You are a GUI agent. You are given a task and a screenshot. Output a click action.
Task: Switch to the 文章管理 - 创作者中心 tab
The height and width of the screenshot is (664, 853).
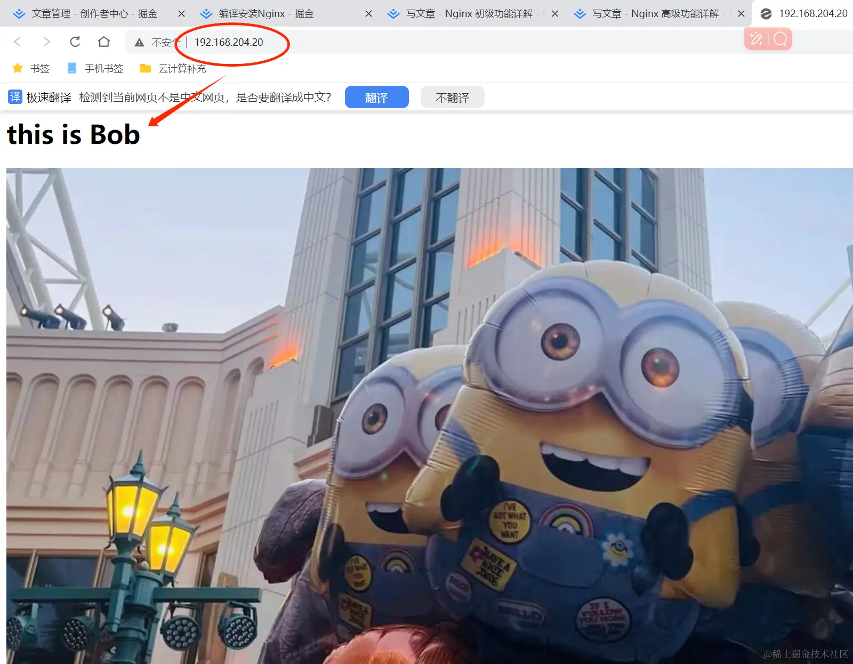pos(94,13)
